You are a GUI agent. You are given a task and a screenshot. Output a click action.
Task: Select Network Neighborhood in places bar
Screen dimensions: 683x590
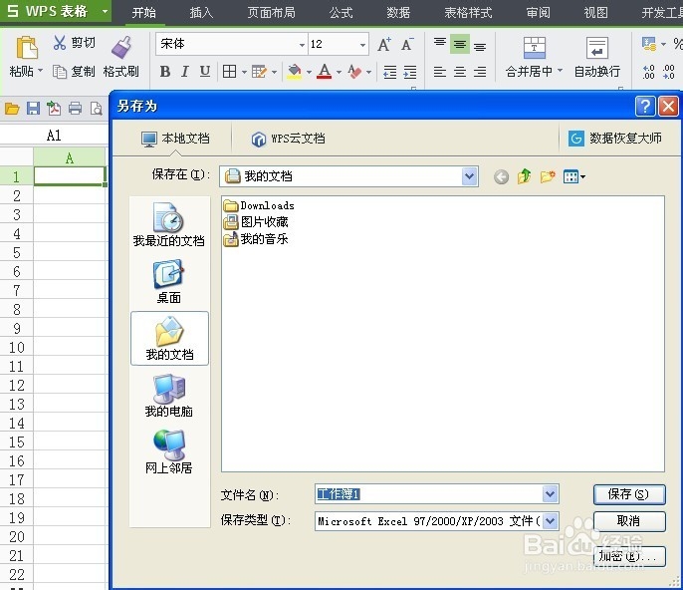click(x=168, y=451)
